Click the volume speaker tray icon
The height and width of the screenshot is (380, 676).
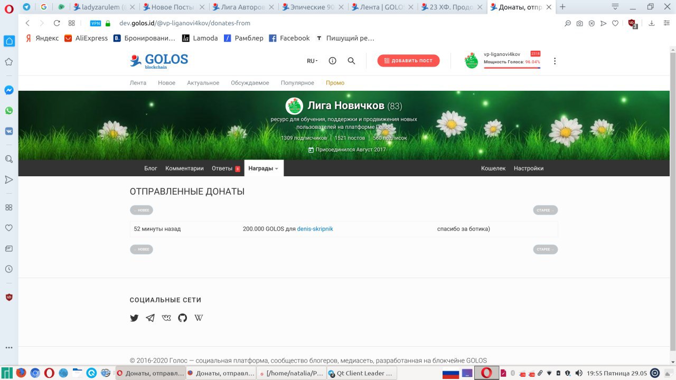click(x=580, y=373)
